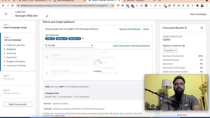210x118 pixels.
Task: Open Step 1 Select Campaign Group
Action: click(15, 26)
